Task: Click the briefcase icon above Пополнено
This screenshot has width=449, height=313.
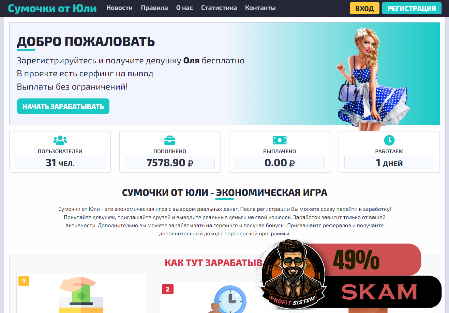Action: tap(170, 140)
